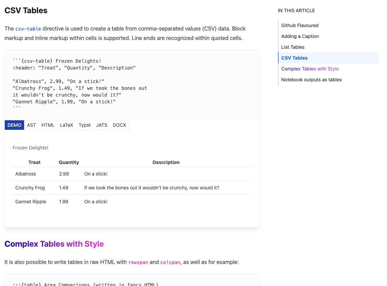Click the csv-table directive link

coord(28,29)
